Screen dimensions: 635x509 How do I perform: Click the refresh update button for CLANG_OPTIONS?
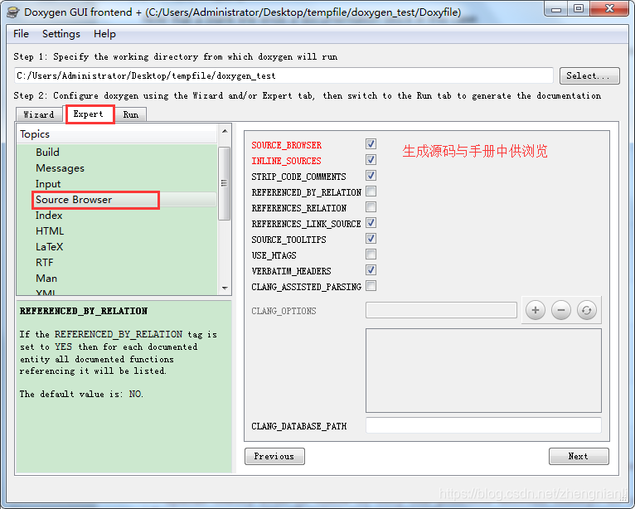click(x=586, y=311)
